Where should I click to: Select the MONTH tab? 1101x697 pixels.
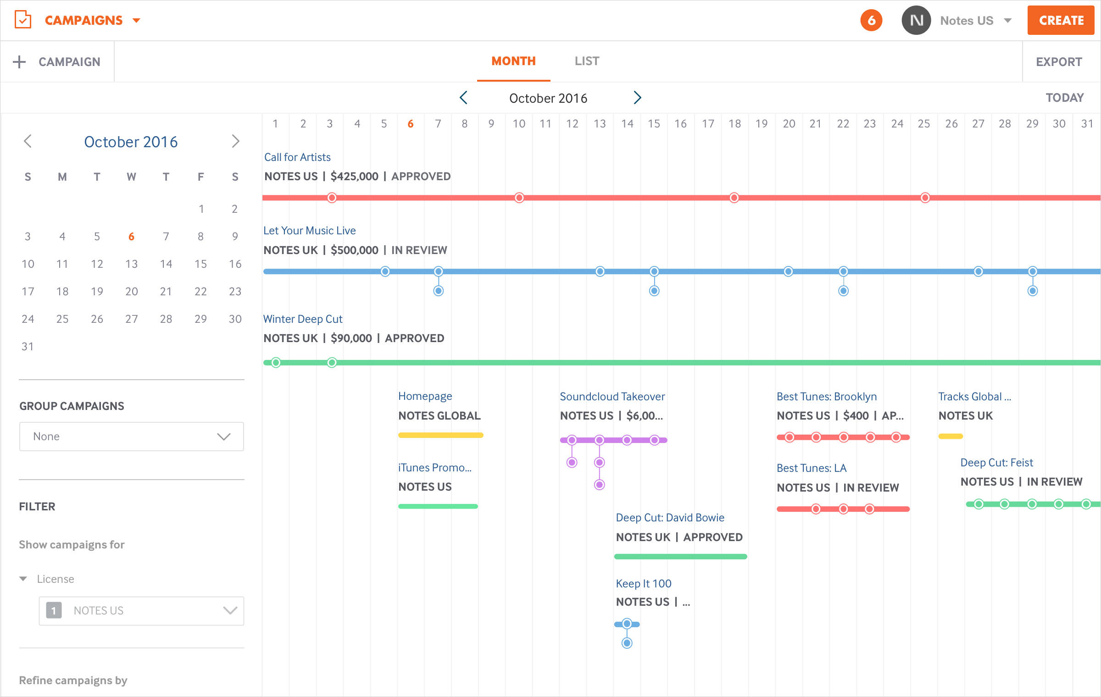513,61
